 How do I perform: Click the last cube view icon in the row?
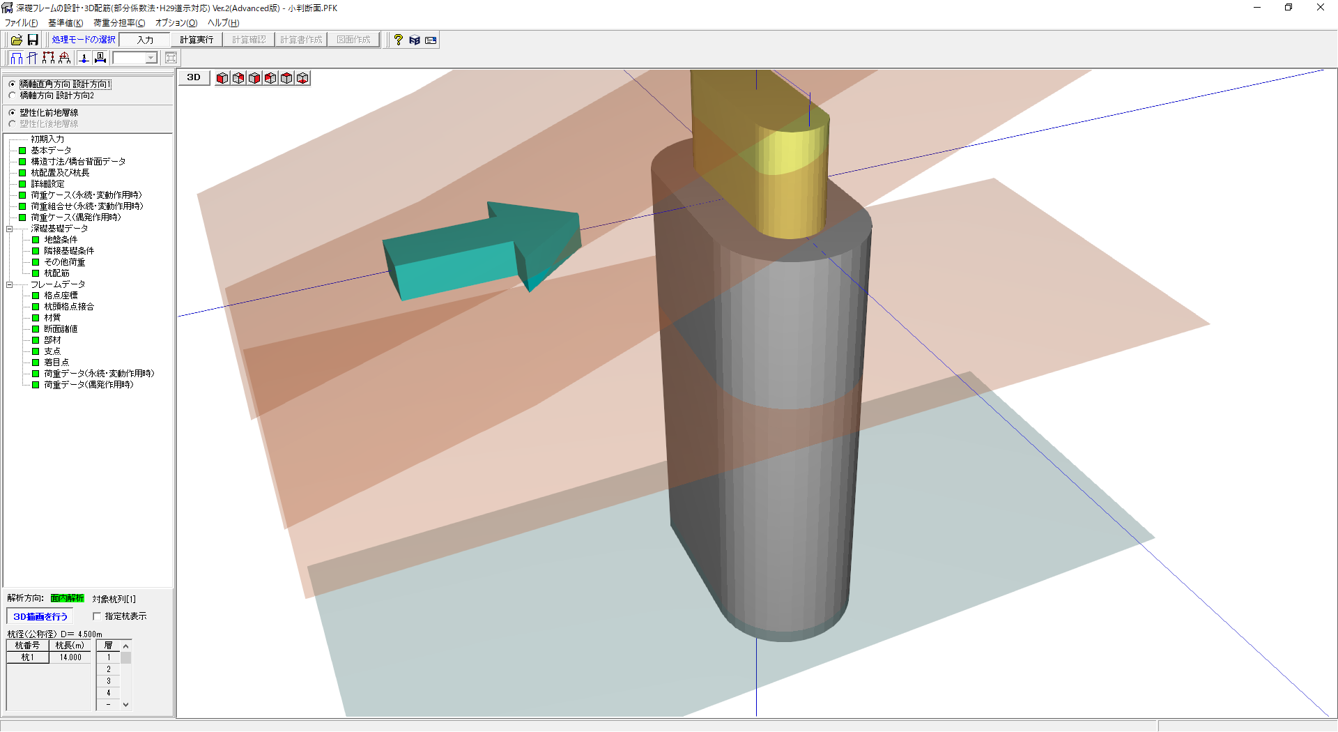click(302, 78)
